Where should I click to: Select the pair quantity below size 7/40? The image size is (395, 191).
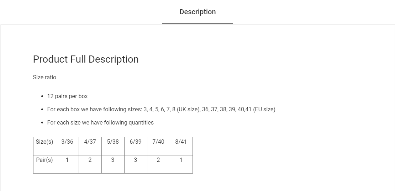click(158, 160)
